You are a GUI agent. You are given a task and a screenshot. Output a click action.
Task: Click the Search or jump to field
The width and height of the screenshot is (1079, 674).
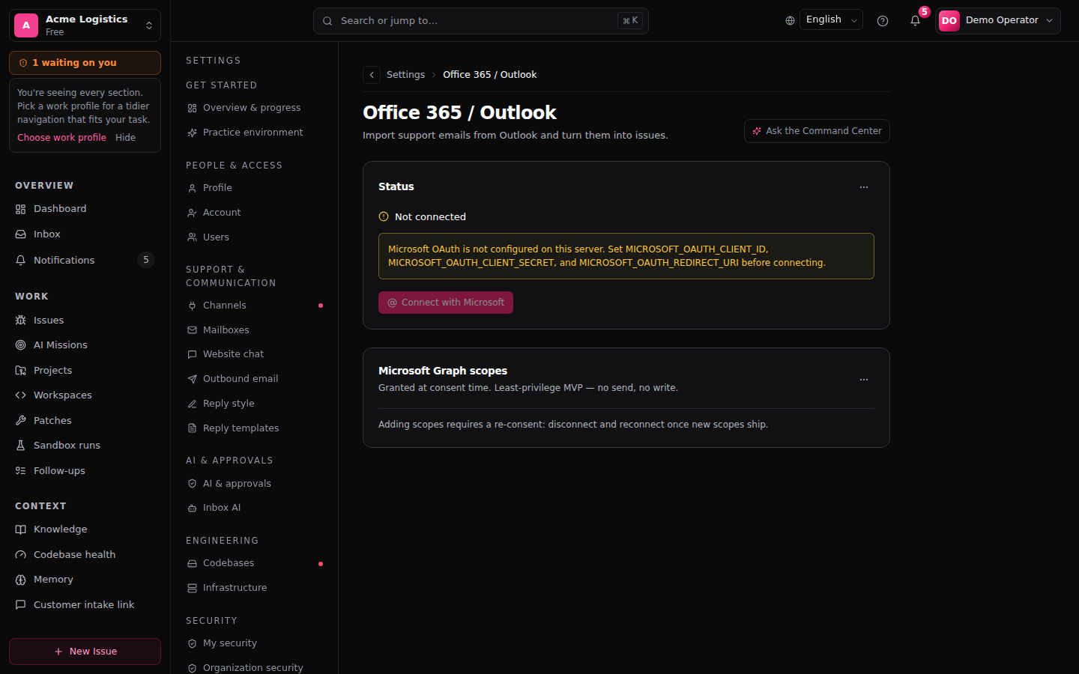(x=481, y=21)
